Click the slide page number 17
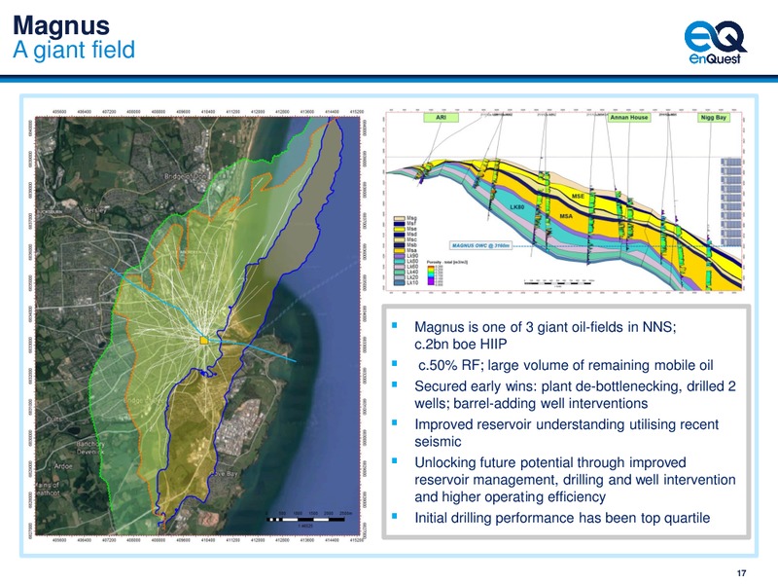Viewport: 778px width, 584px height. [x=741, y=573]
